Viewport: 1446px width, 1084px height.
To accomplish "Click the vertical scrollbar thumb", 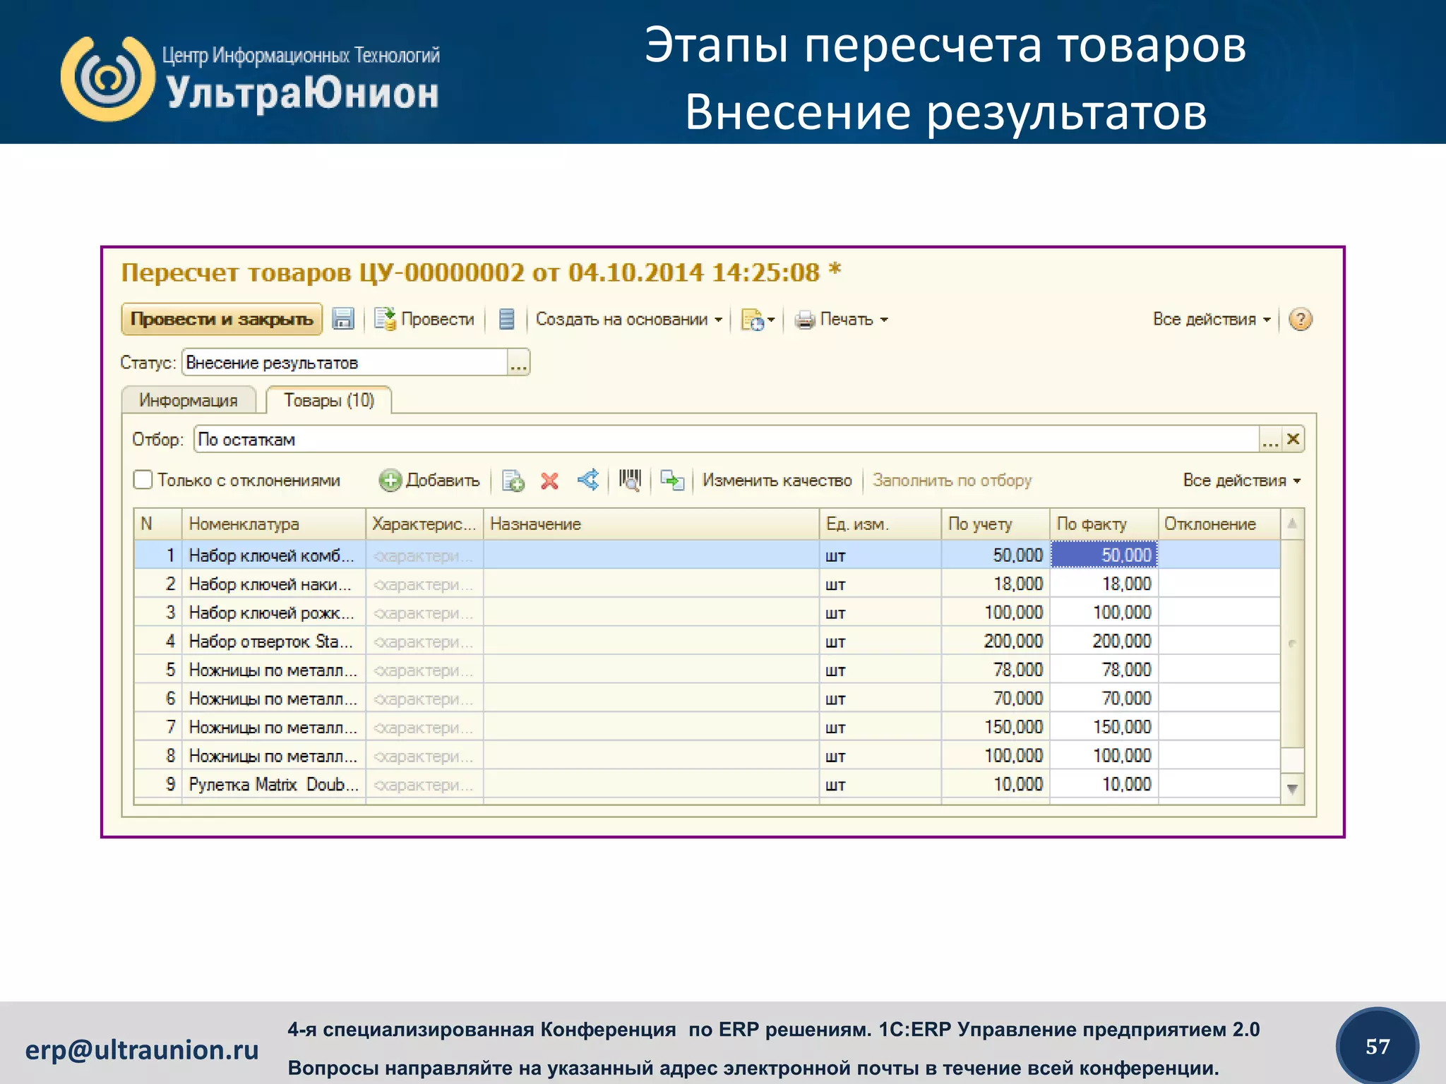I will [x=1292, y=644].
